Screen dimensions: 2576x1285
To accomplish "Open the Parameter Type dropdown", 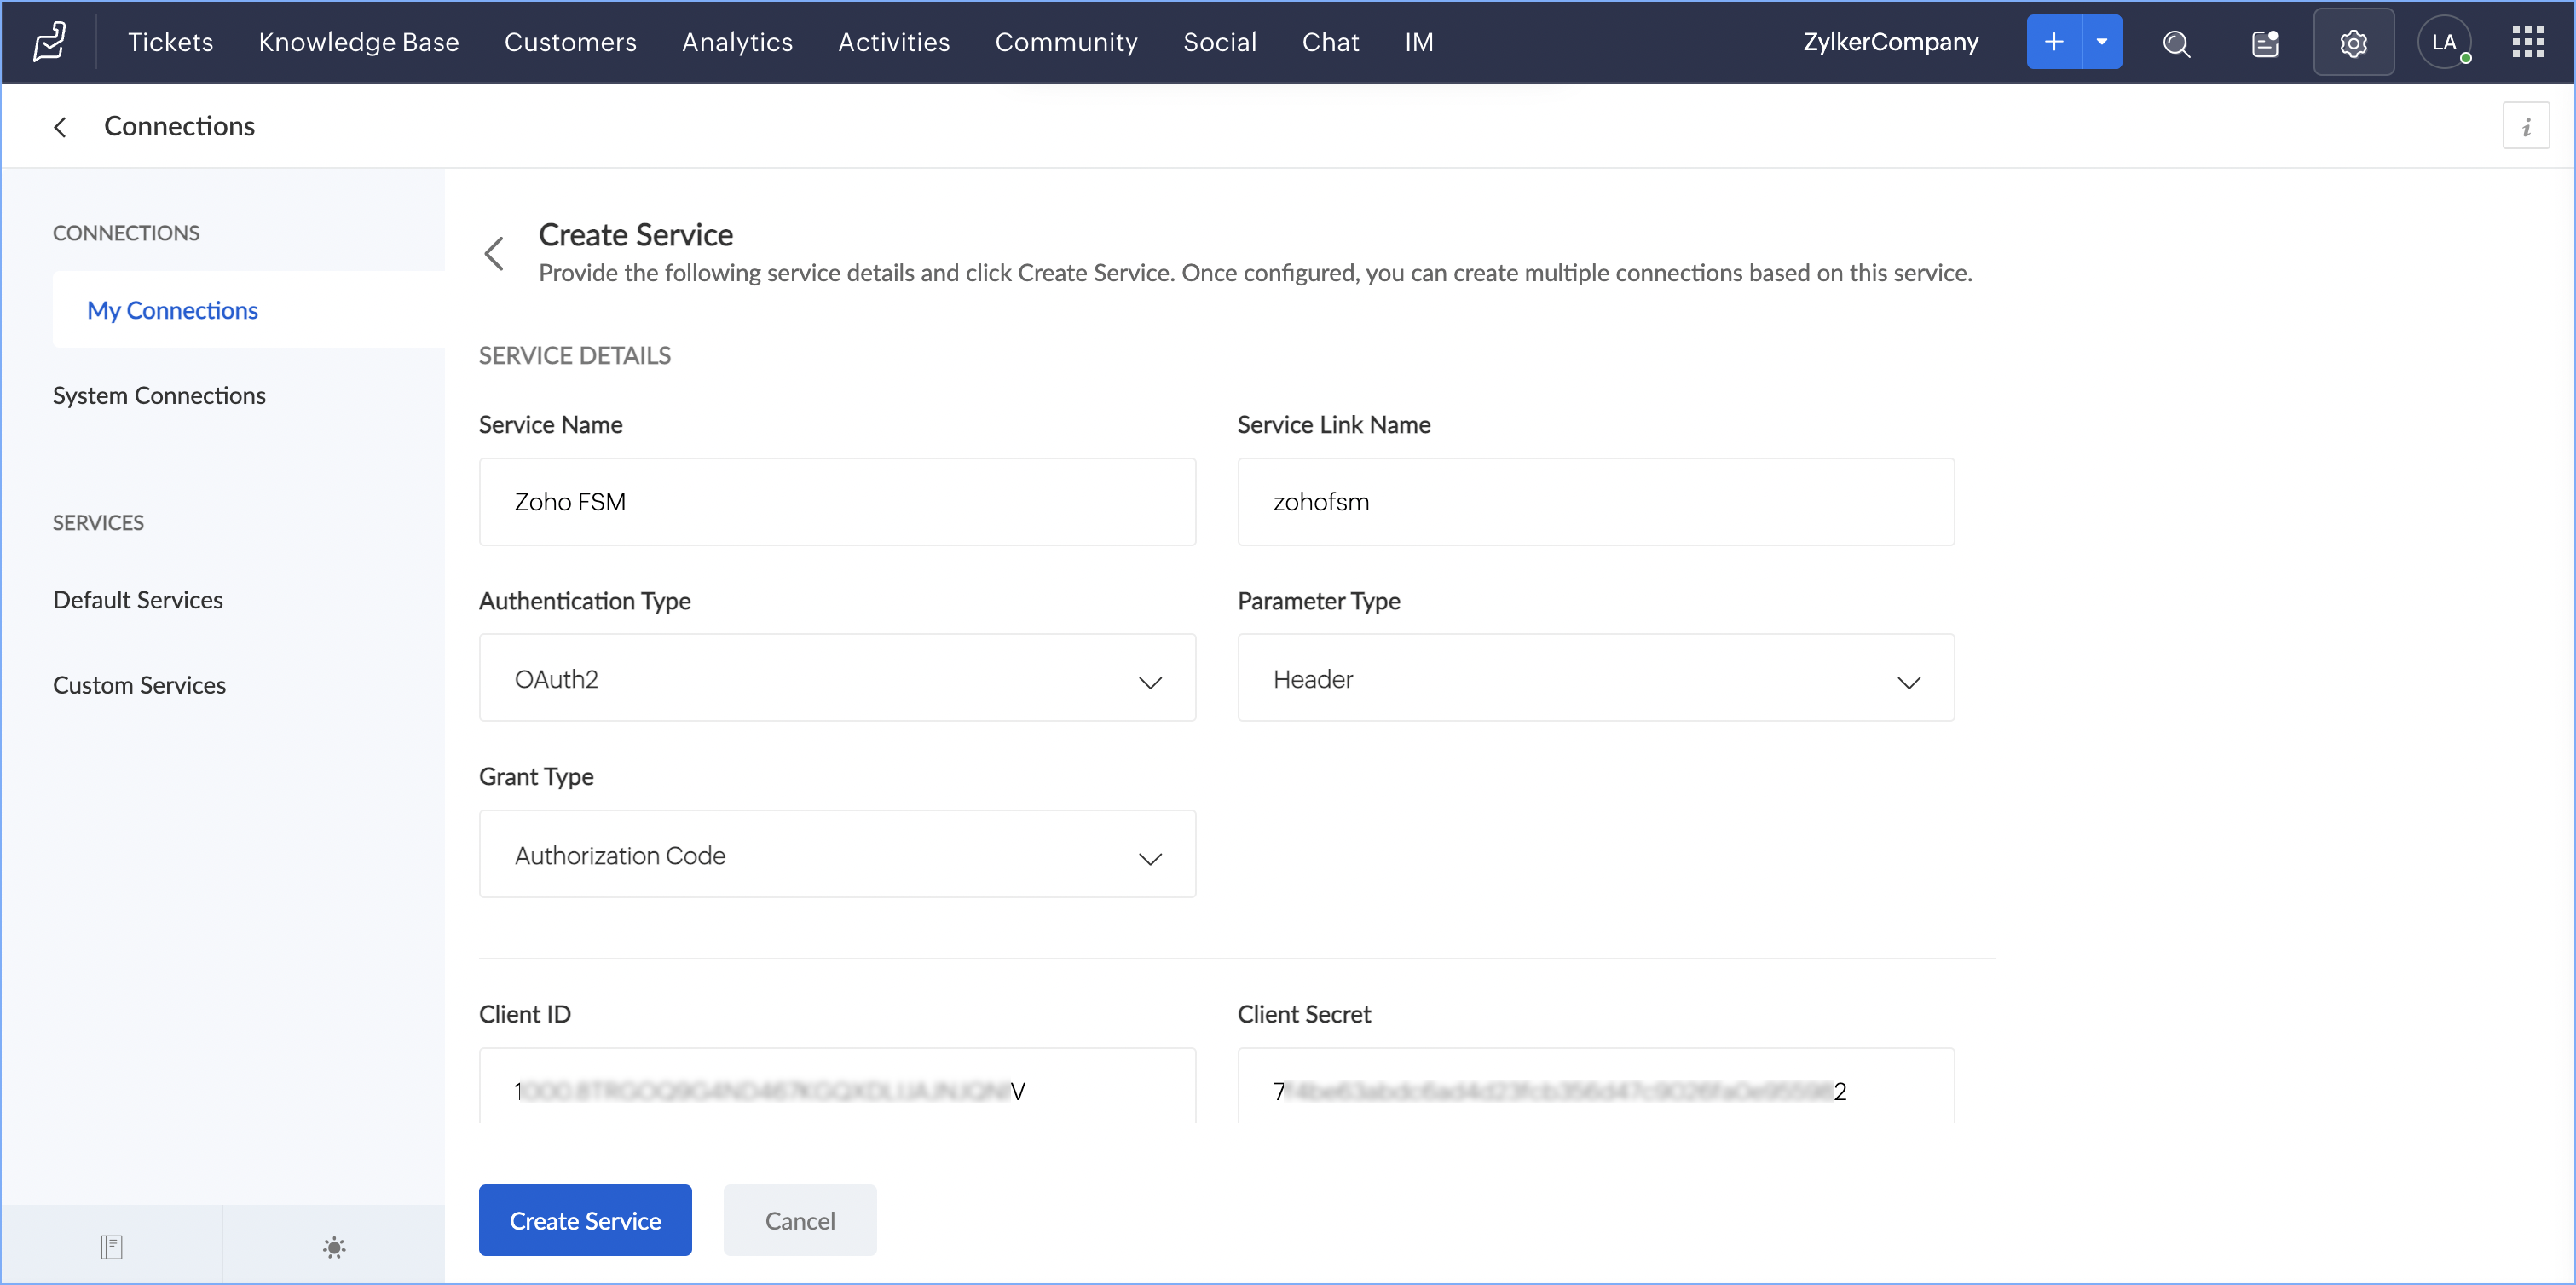I will coord(1596,678).
